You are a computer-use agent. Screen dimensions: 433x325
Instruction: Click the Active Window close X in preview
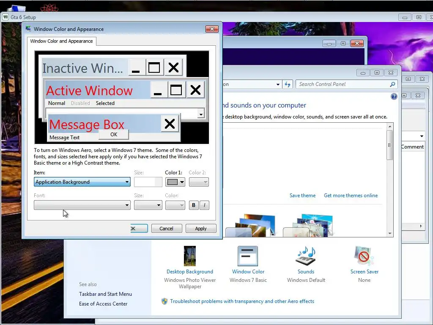tap(195, 90)
